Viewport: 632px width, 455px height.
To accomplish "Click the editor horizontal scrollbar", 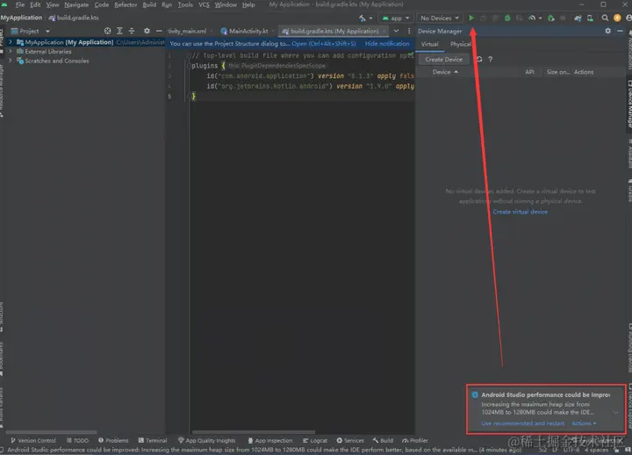I will point(254,432).
